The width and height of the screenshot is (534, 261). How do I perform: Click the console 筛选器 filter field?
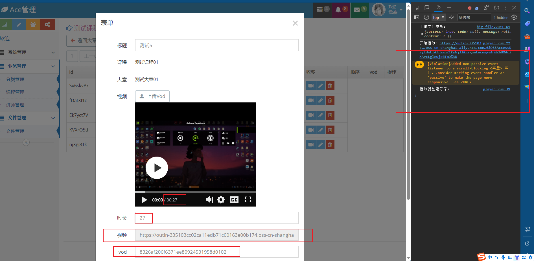pyautogui.click(x=474, y=17)
